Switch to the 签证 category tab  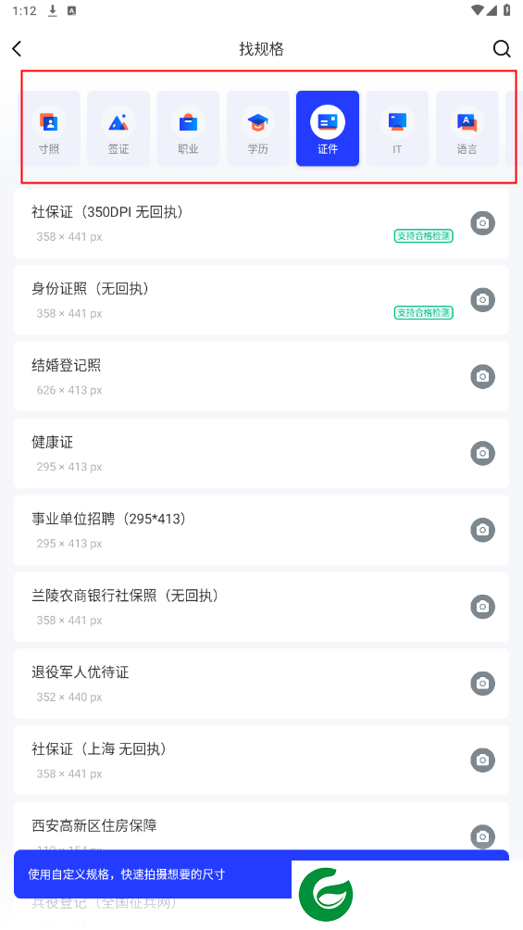coord(118,129)
